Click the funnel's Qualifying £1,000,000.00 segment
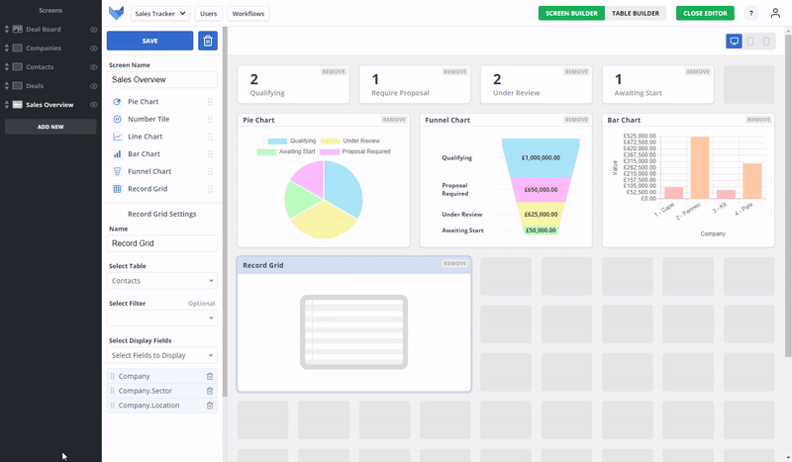 click(541, 157)
